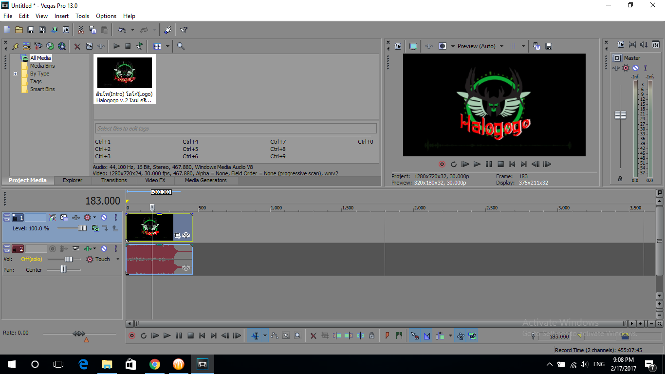Select the Smart Bins tree item
The image size is (665, 374).
(42, 89)
